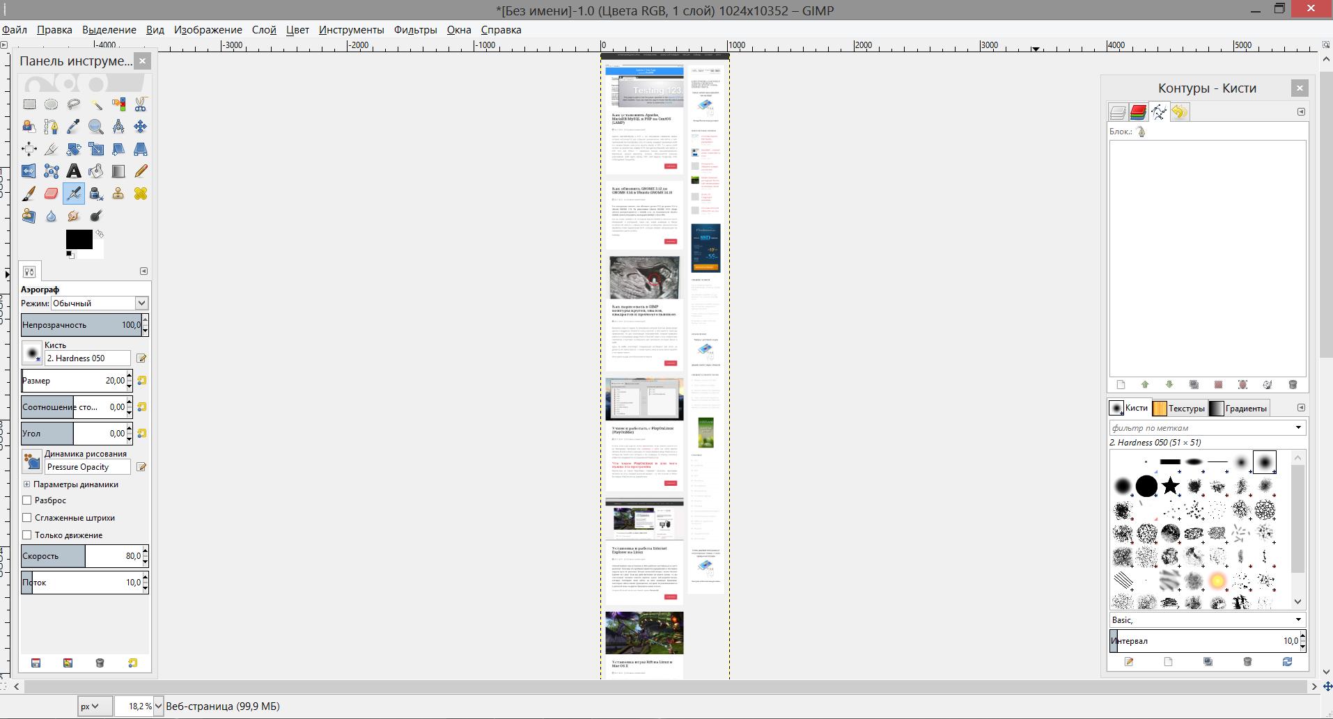Open the zoom percentage dropdown
The height and width of the screenshot is (719, 1333).
158,706
